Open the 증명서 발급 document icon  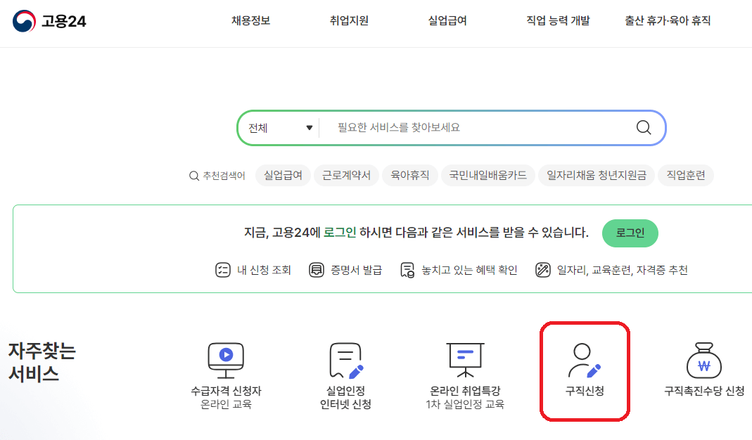317,270
